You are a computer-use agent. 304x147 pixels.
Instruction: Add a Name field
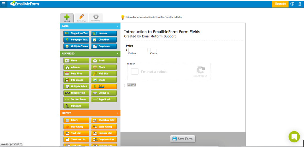click(76, 61)
